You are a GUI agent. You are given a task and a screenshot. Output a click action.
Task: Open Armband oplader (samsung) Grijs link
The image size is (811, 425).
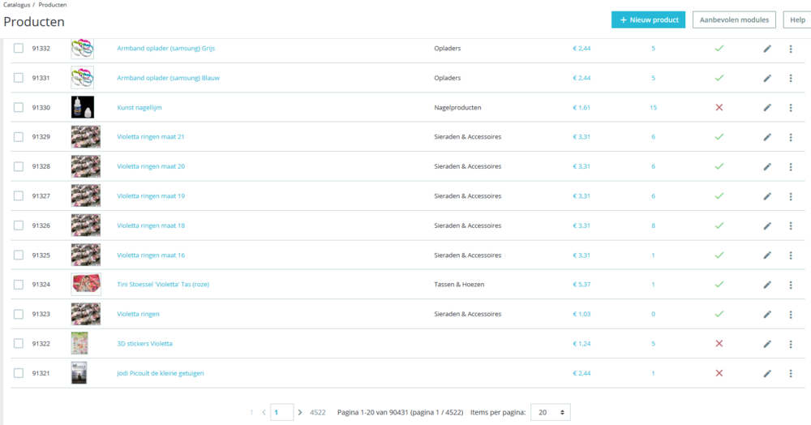[165, 48]
